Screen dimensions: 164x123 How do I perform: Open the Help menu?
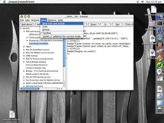[60, 20]
